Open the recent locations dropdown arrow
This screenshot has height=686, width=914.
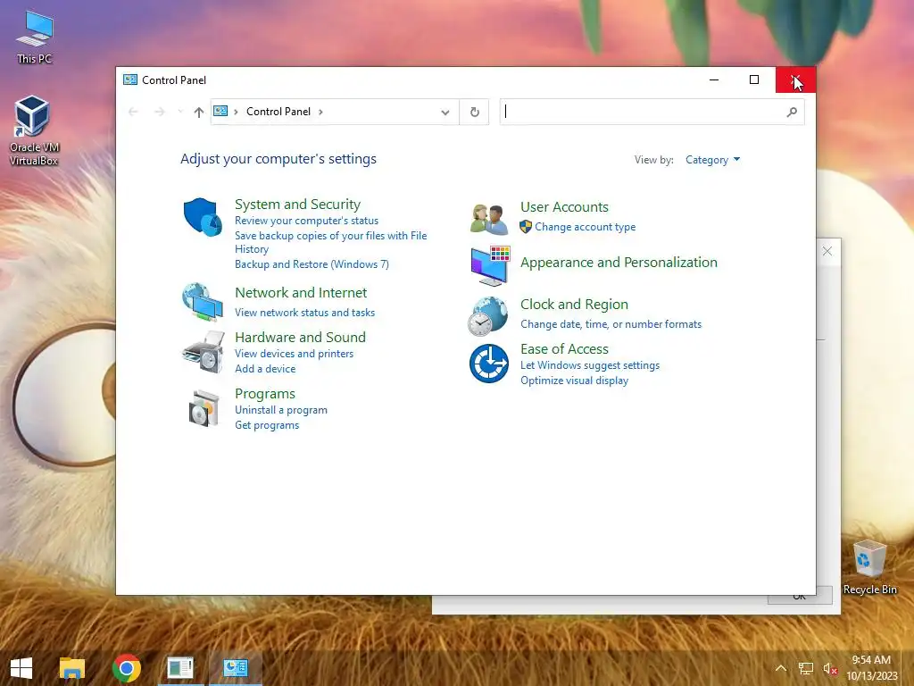coord(180,111)
